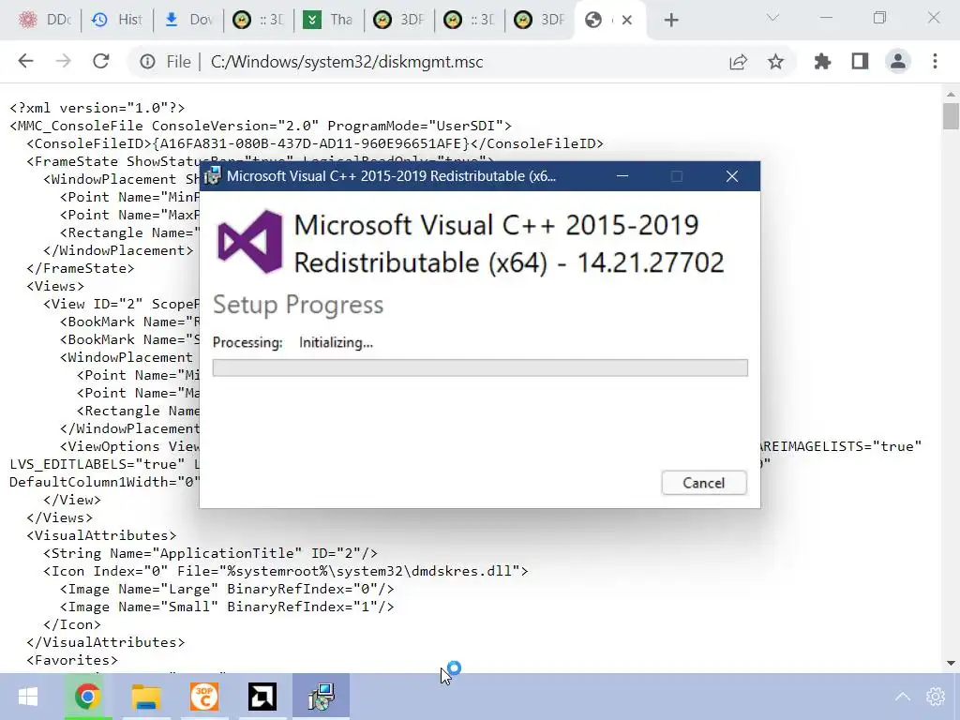This screenshot has height=720, width=960.
Task: Close the Visual C++ Redistributable dialog
Action: pyautogui.click(x=731, y=176)
